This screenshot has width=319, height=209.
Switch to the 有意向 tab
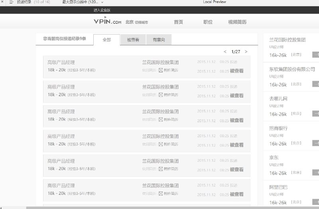coord(159,40)
